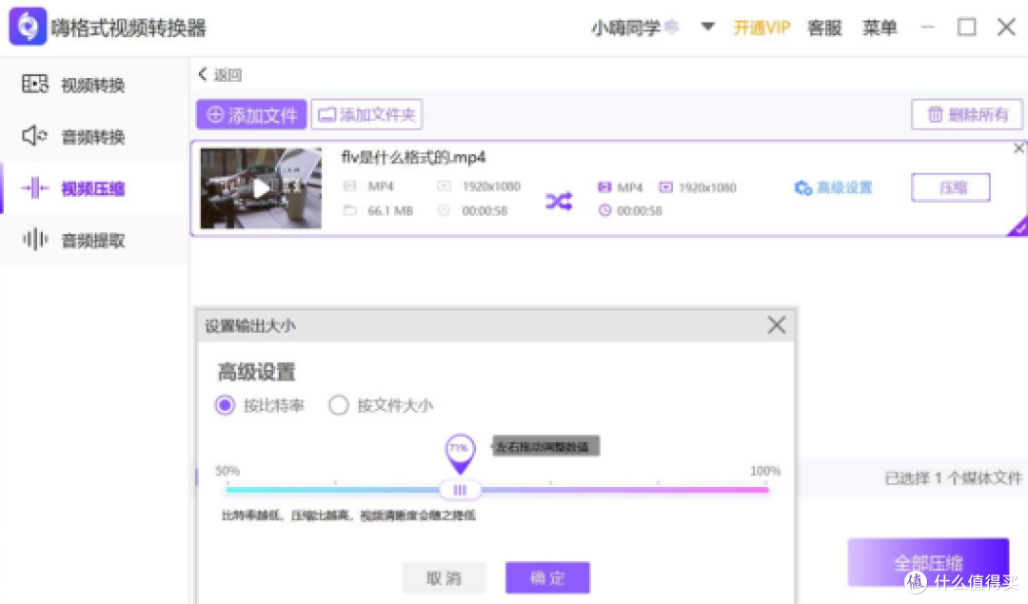Click the source duration clock icon

coord(444,210)
